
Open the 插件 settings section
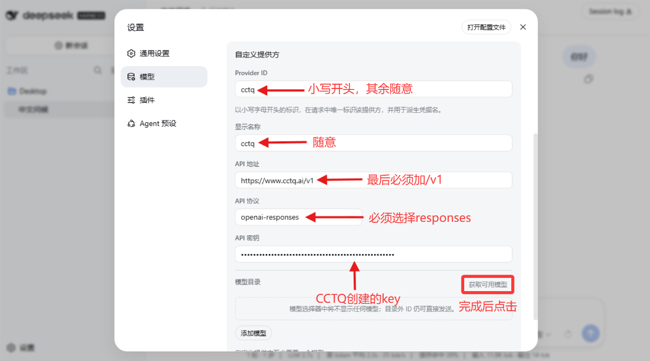coord(164,100)
